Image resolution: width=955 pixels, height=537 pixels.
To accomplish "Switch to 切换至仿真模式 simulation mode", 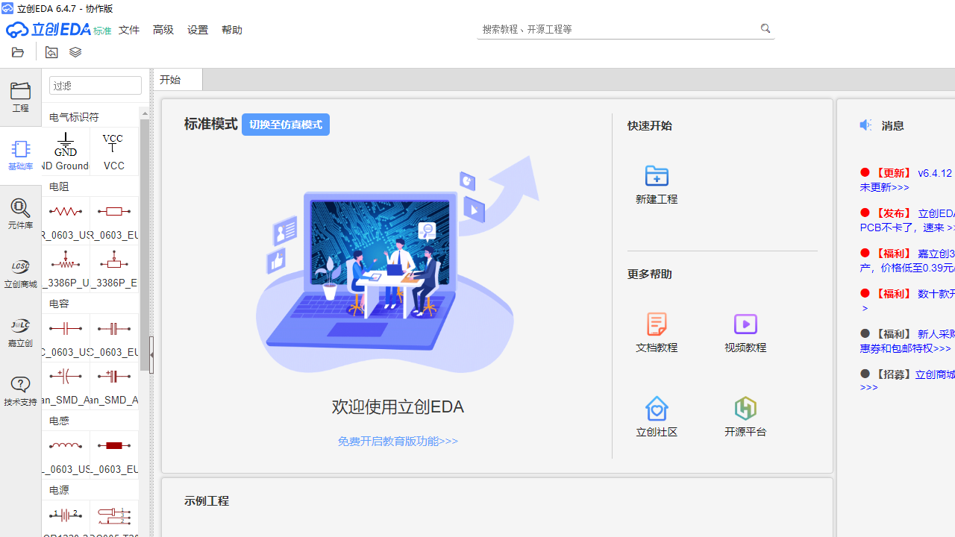I will click(x=285, y=125).
